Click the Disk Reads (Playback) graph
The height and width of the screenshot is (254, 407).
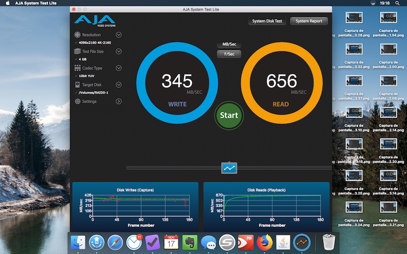[x=267, y=207]
